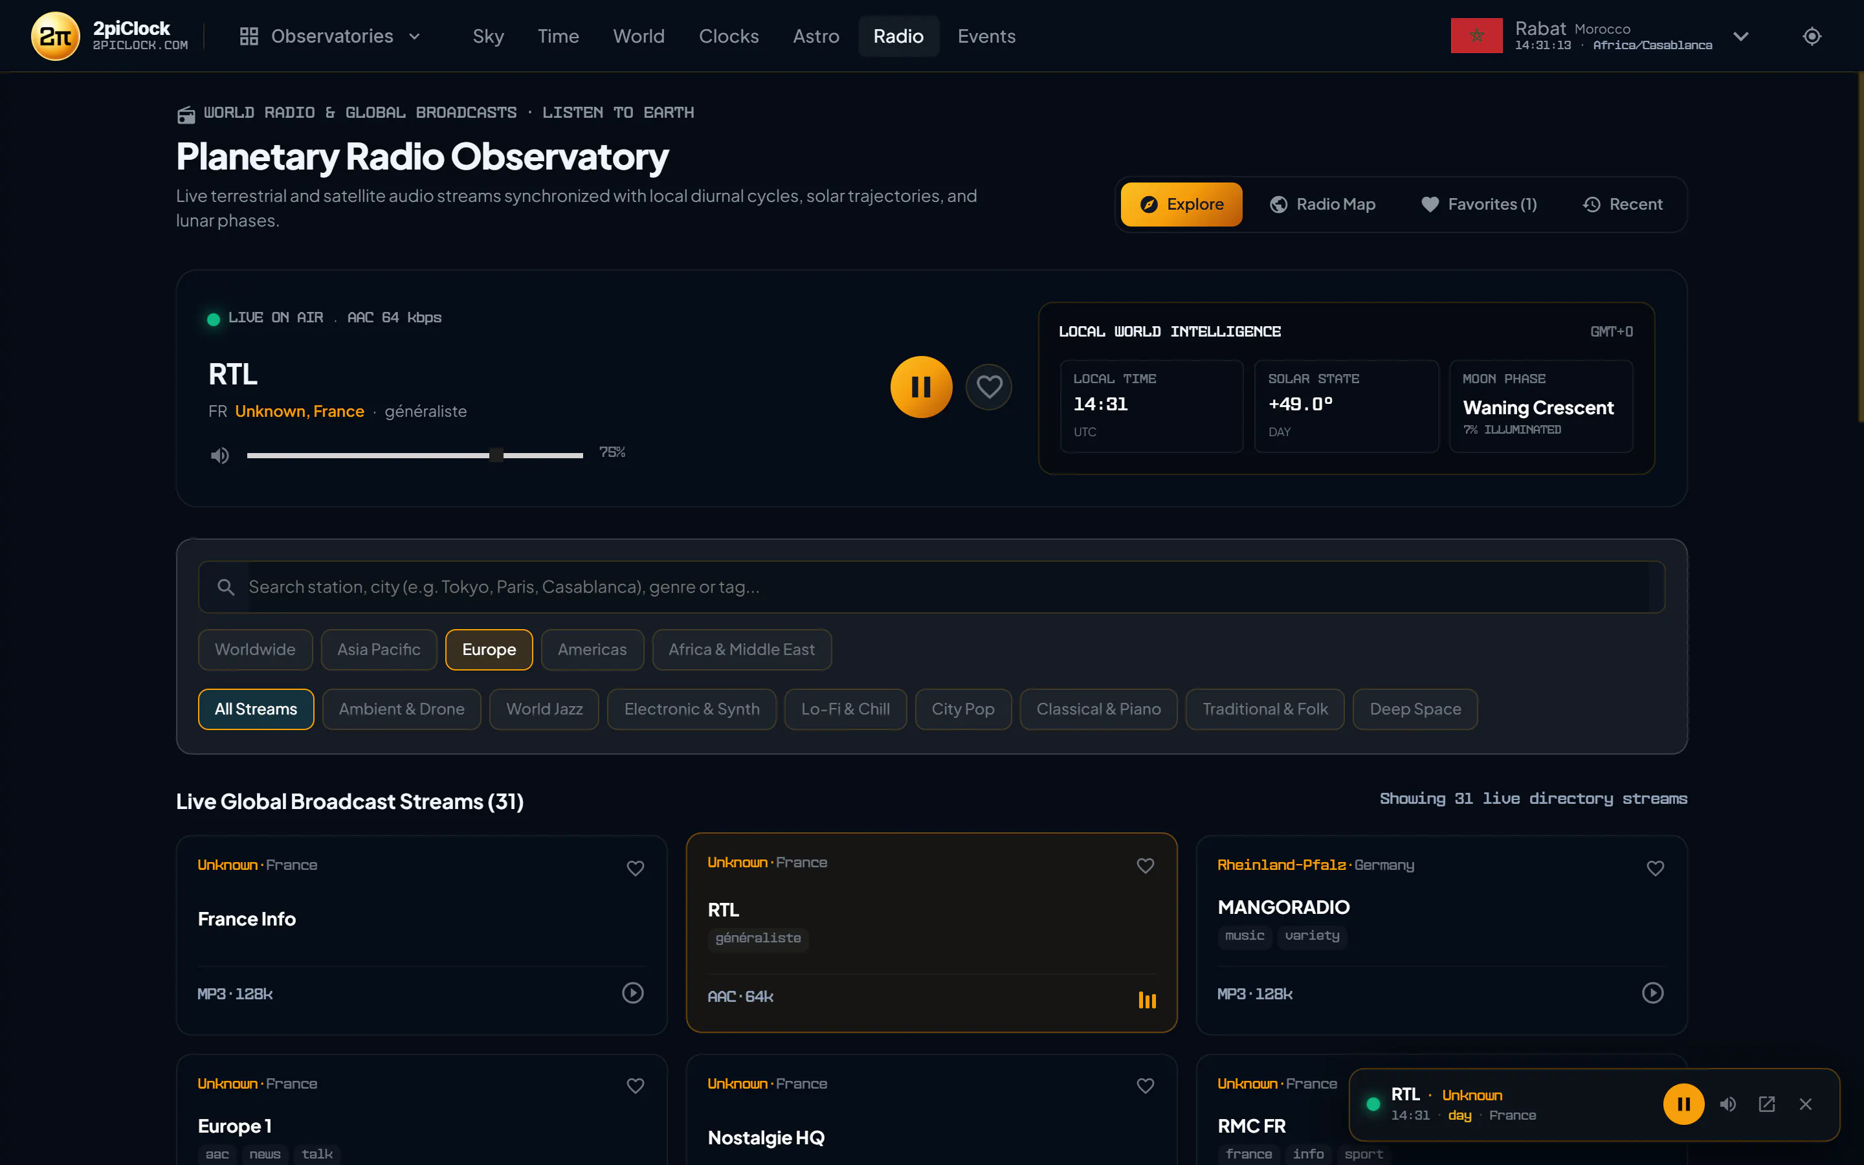This screenshot has width=1864, height=1165.
Task: Click the station search input field
Action: click(931, 587)
